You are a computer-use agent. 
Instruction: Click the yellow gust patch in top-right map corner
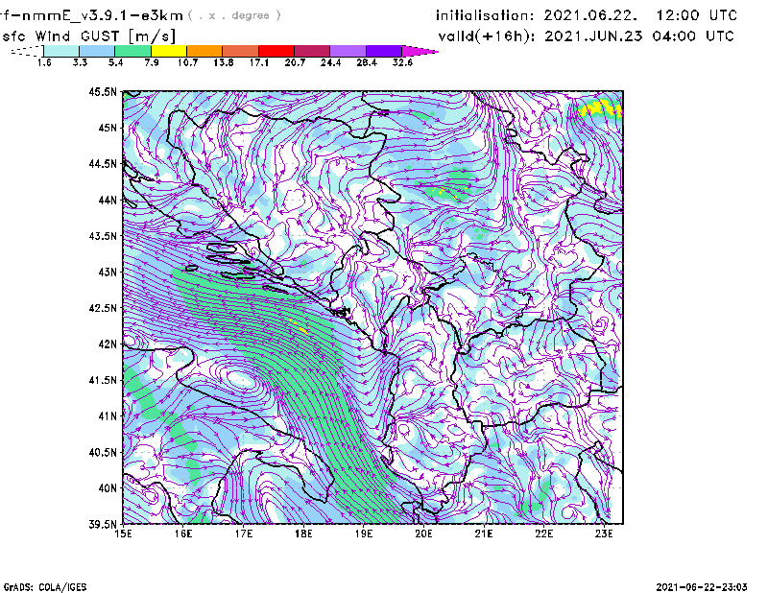[x=601, y=108]
